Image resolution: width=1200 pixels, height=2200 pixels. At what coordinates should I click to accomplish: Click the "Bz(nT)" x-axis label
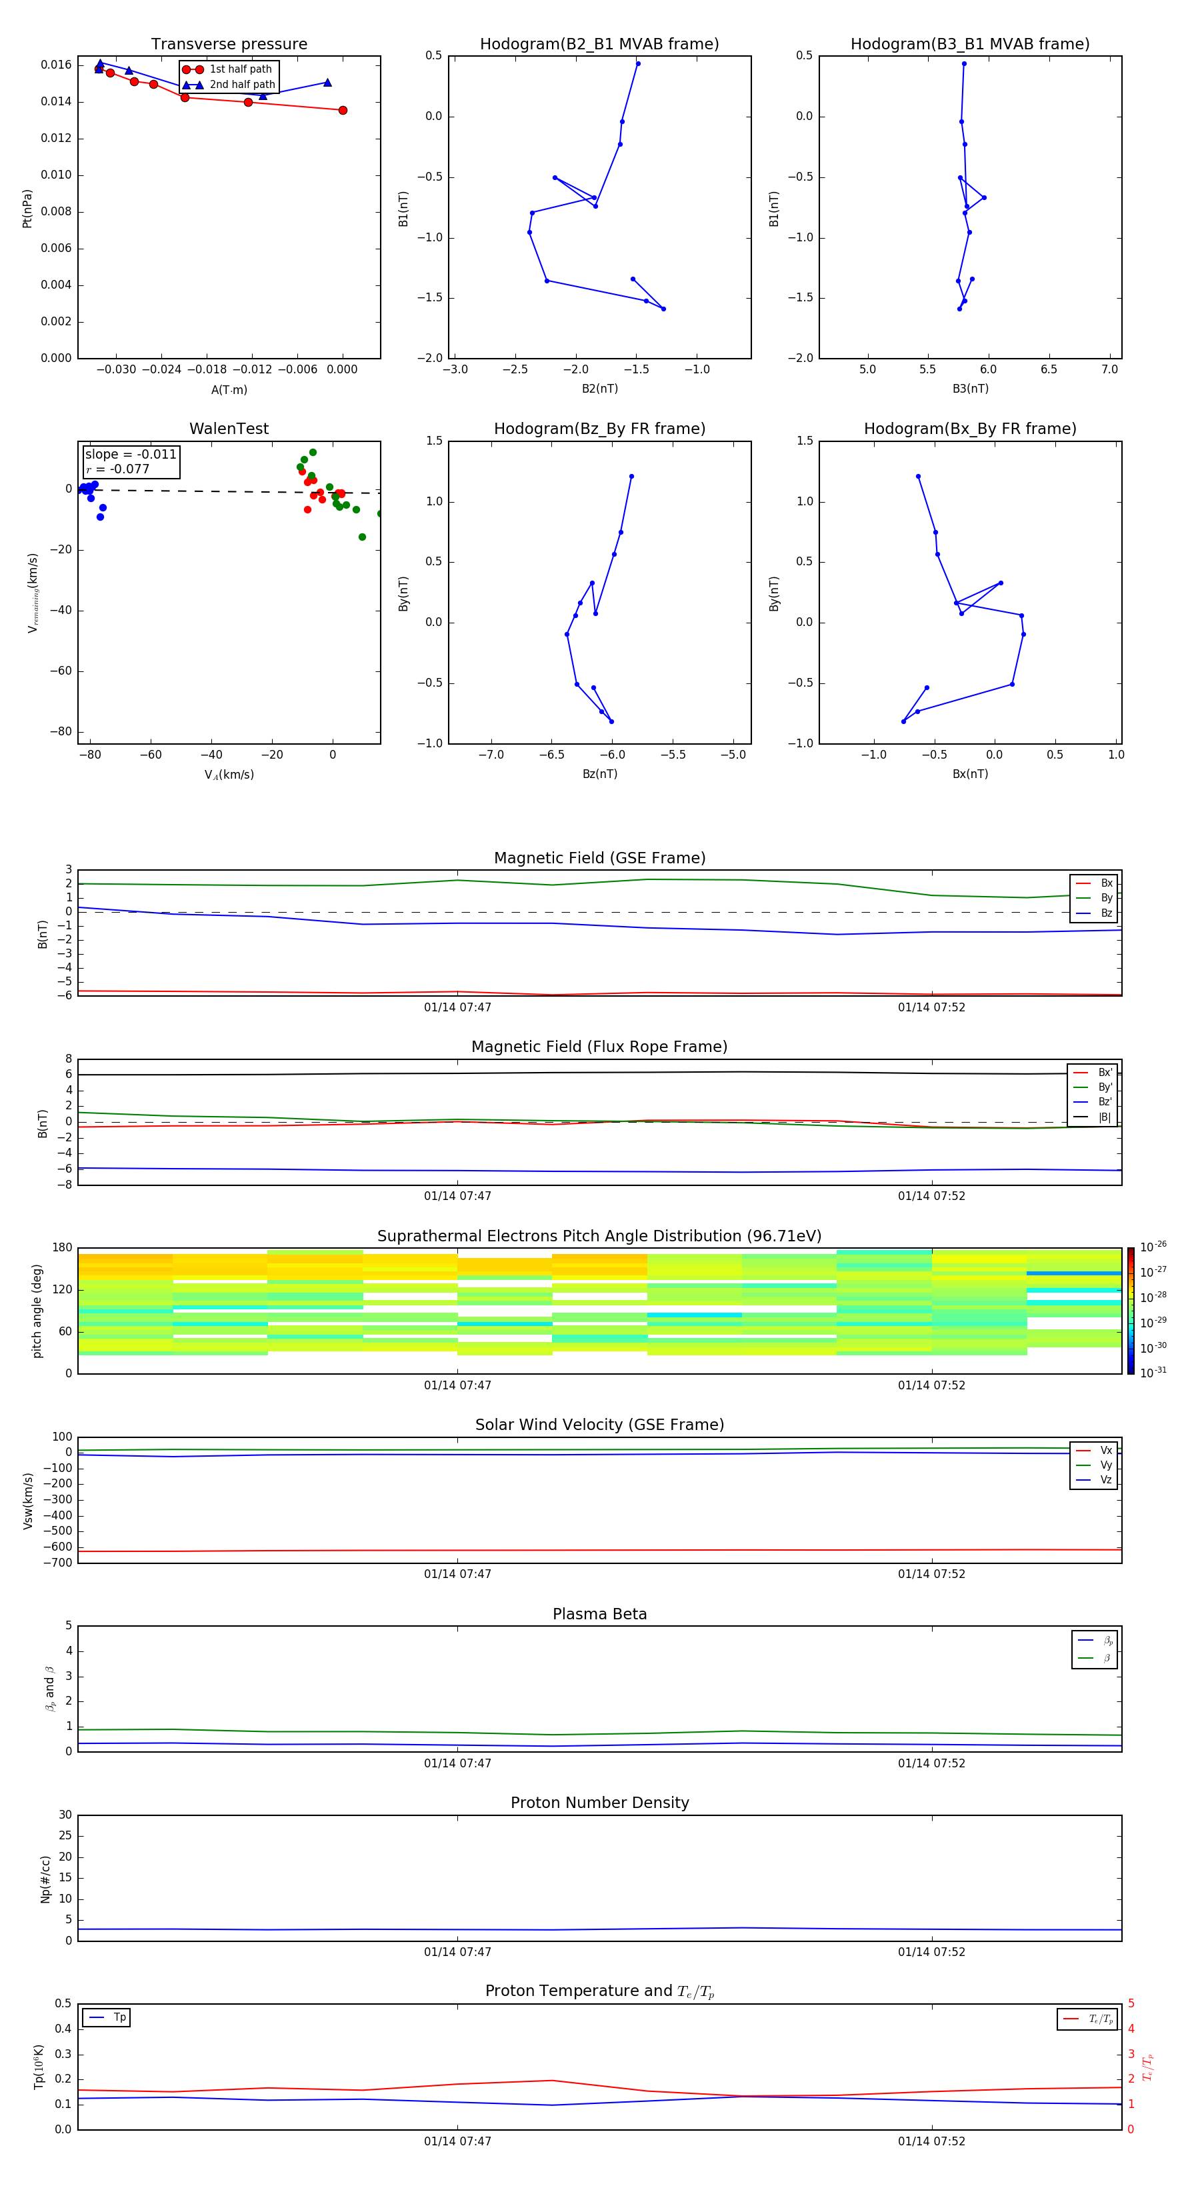point(599,774)
